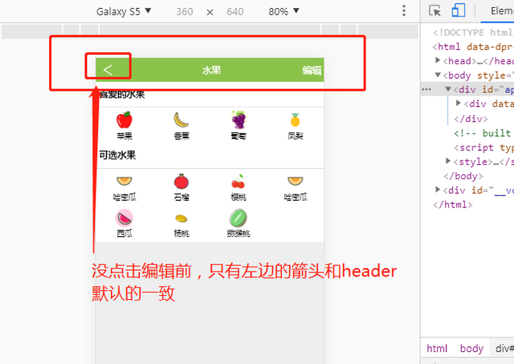Open the 80% zoom dropdown

[284, 11]
